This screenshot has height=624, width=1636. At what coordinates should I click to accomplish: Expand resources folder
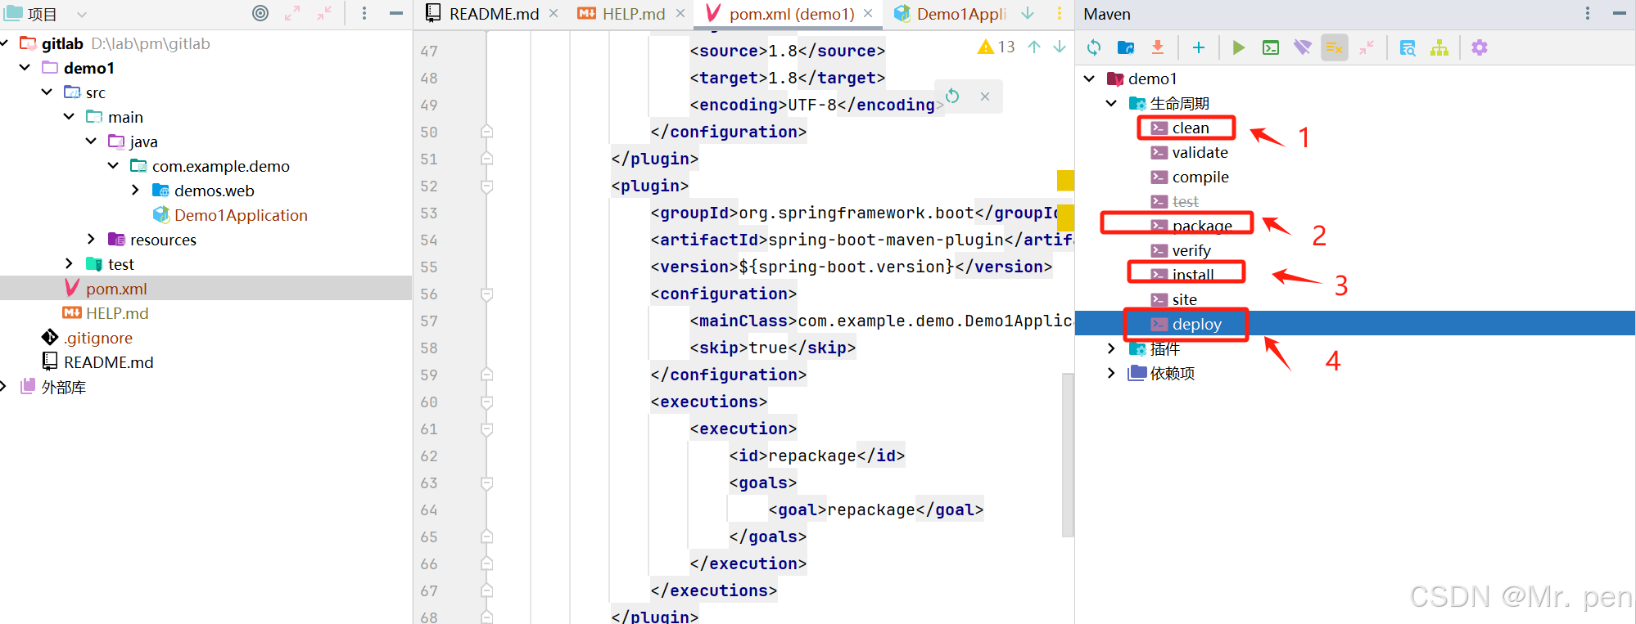click(x=91, y=239)
